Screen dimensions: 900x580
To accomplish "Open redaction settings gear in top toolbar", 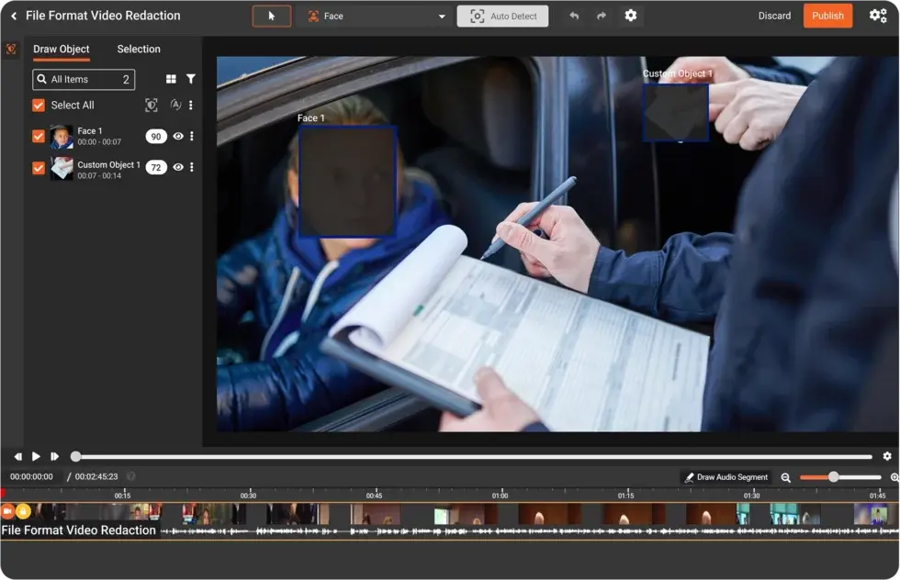I will point(630,16).
